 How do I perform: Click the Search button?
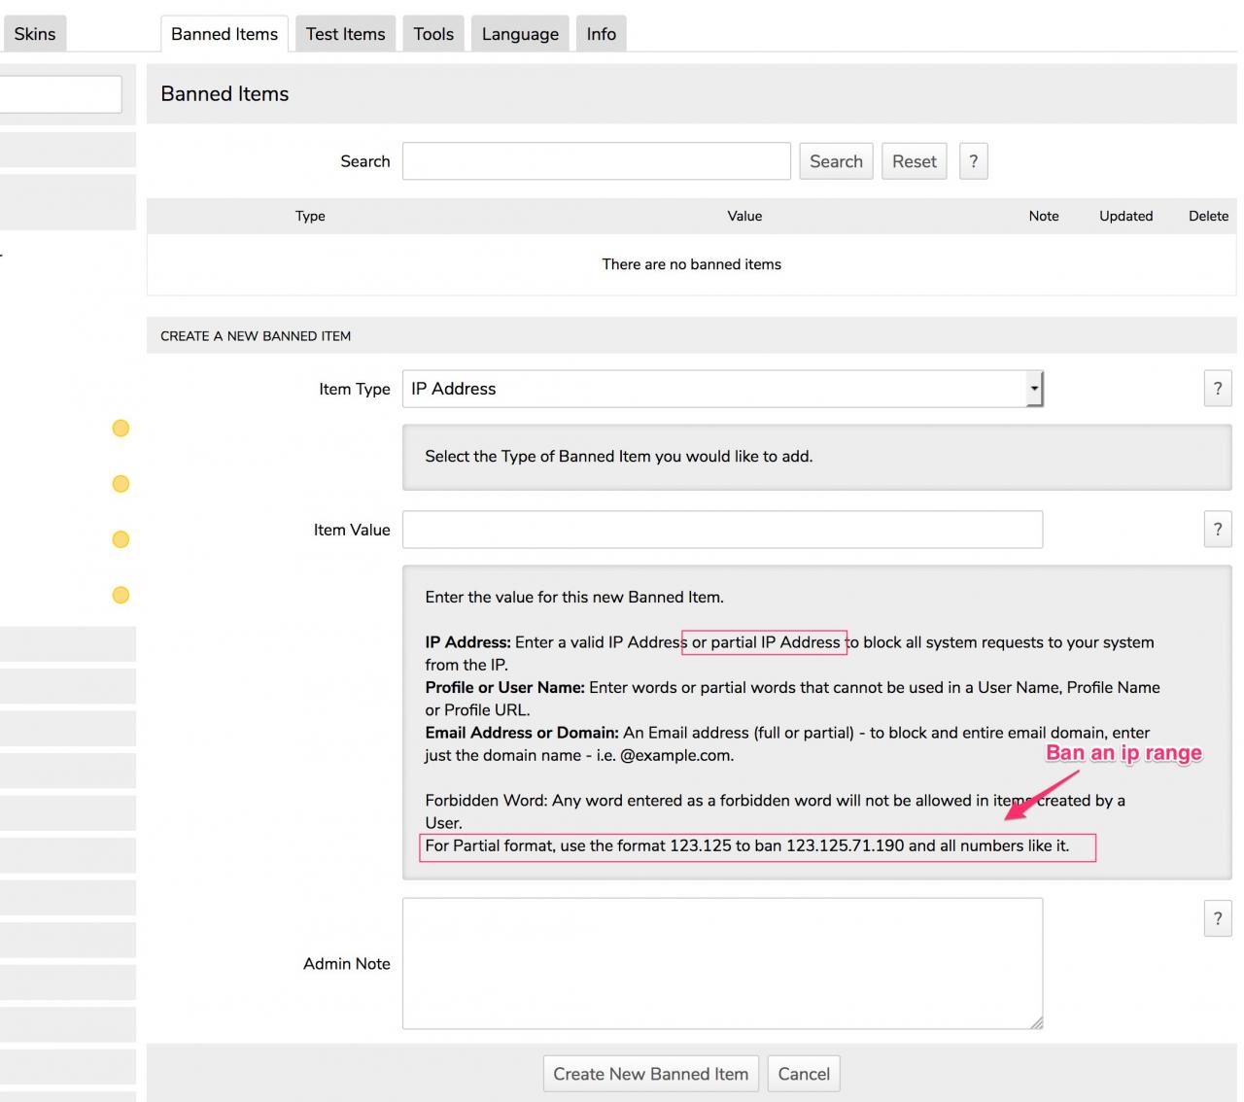[x=836, y=161]
